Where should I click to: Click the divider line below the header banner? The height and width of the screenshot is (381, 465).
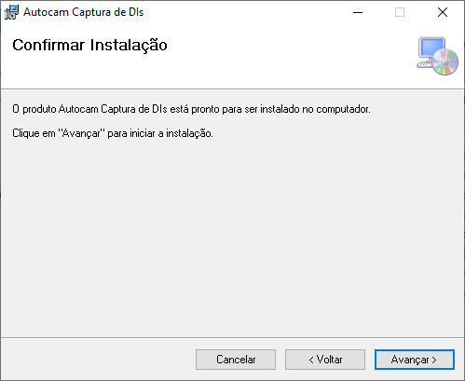point(232,89)
